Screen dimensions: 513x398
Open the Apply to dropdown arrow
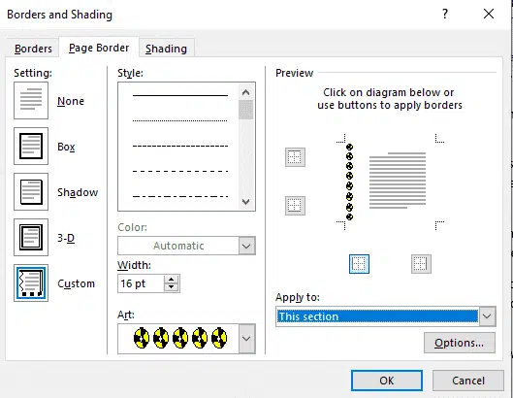487,316
